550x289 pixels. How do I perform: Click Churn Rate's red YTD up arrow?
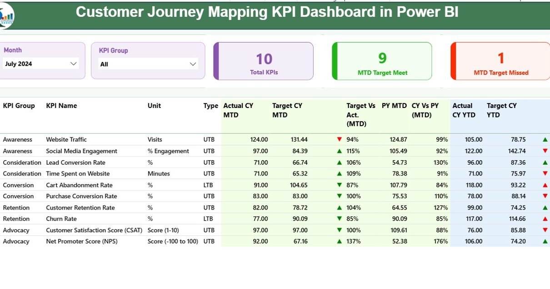[545, 219]
